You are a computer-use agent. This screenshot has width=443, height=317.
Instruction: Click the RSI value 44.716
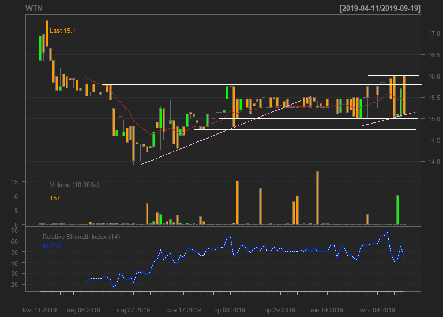click(52, 245)
